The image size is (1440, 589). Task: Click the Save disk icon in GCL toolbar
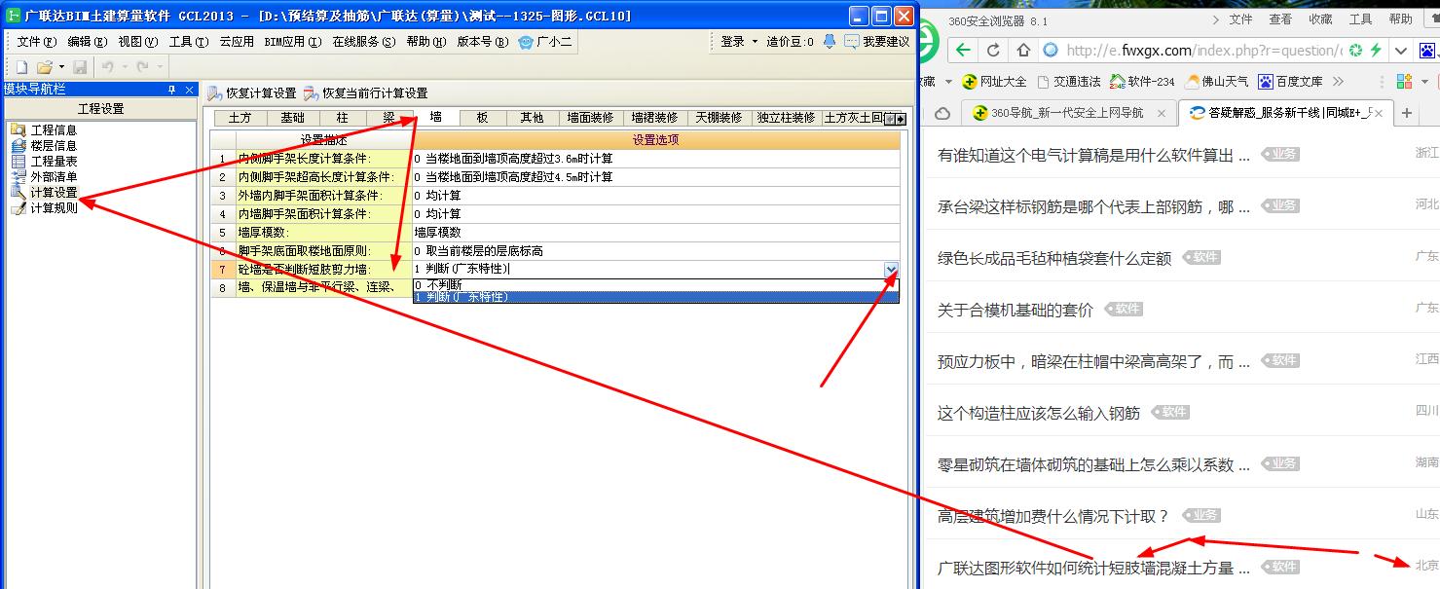pyautogui.click(x=80, y=67)
